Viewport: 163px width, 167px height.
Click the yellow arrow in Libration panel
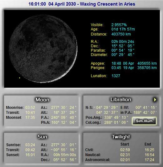coord(155,100)
